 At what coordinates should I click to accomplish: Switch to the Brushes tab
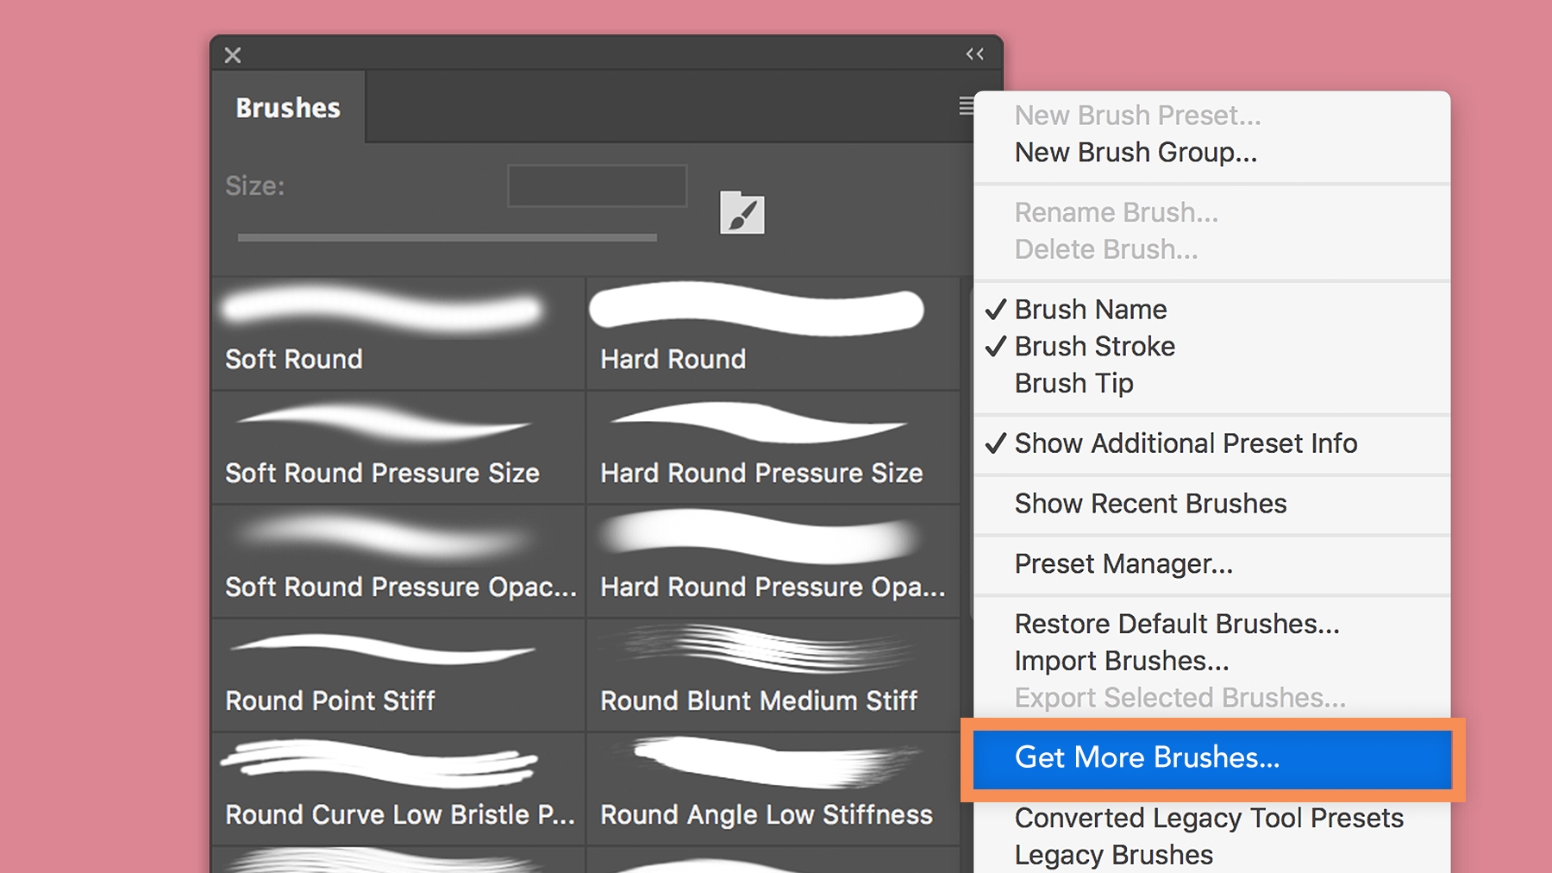tap(288, 108)
